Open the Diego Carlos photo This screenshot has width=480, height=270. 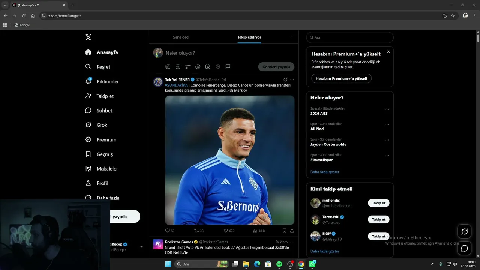coord(229,160)
